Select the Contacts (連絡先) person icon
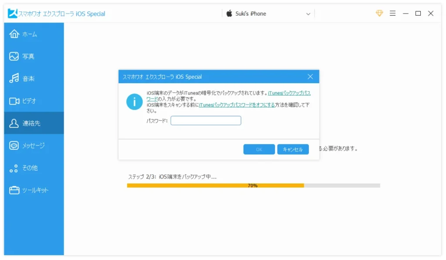 click(x=14, y=123)
